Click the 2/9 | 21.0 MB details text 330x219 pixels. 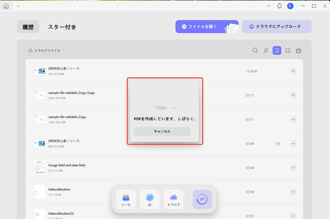click(56, 74)
